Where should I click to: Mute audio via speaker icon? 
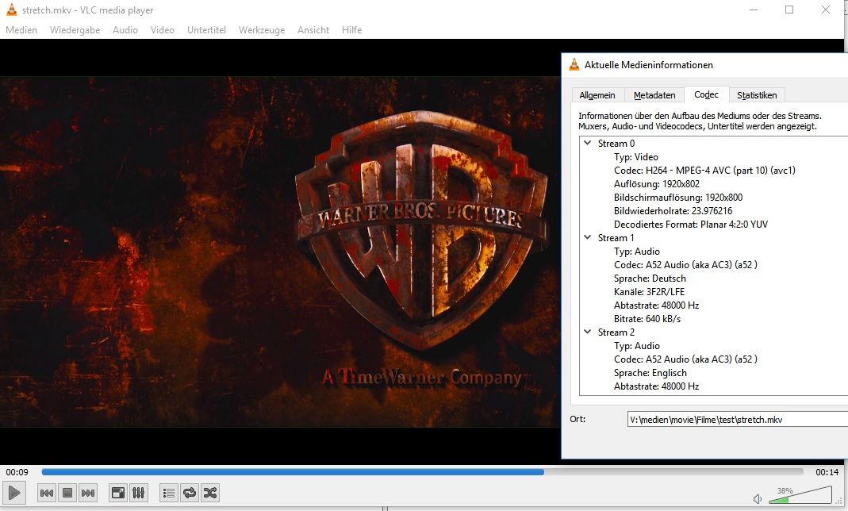[x=758, y=499]
